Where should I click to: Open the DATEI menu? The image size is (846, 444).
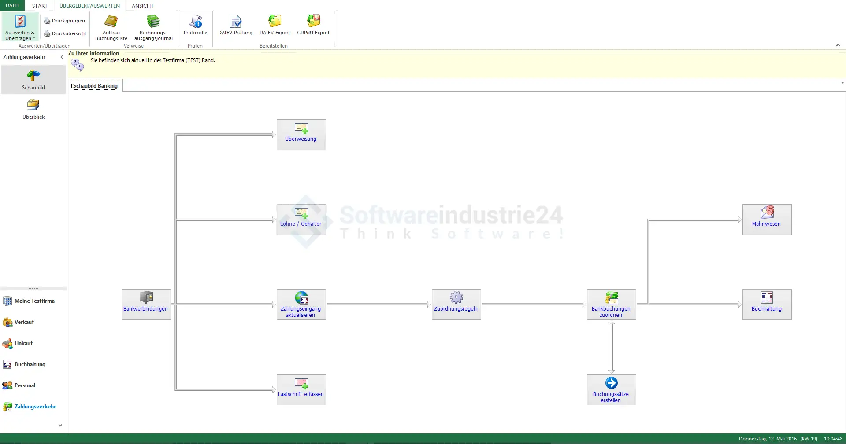[12, 6]
